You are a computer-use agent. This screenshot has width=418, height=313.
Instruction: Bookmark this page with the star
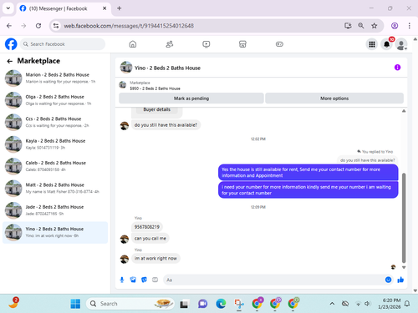[375, 26]
